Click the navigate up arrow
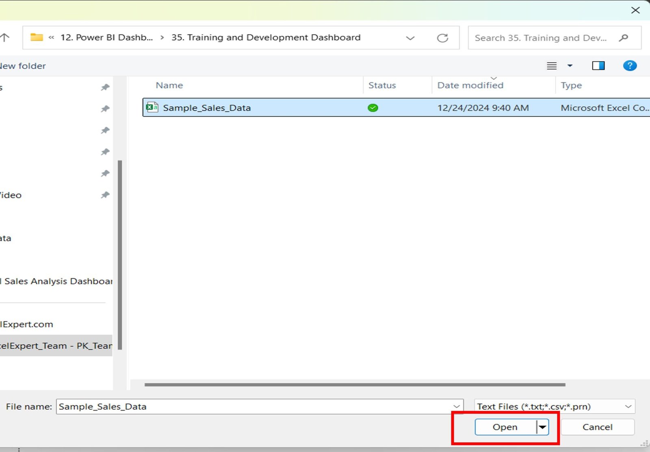 tap(5, 37)
